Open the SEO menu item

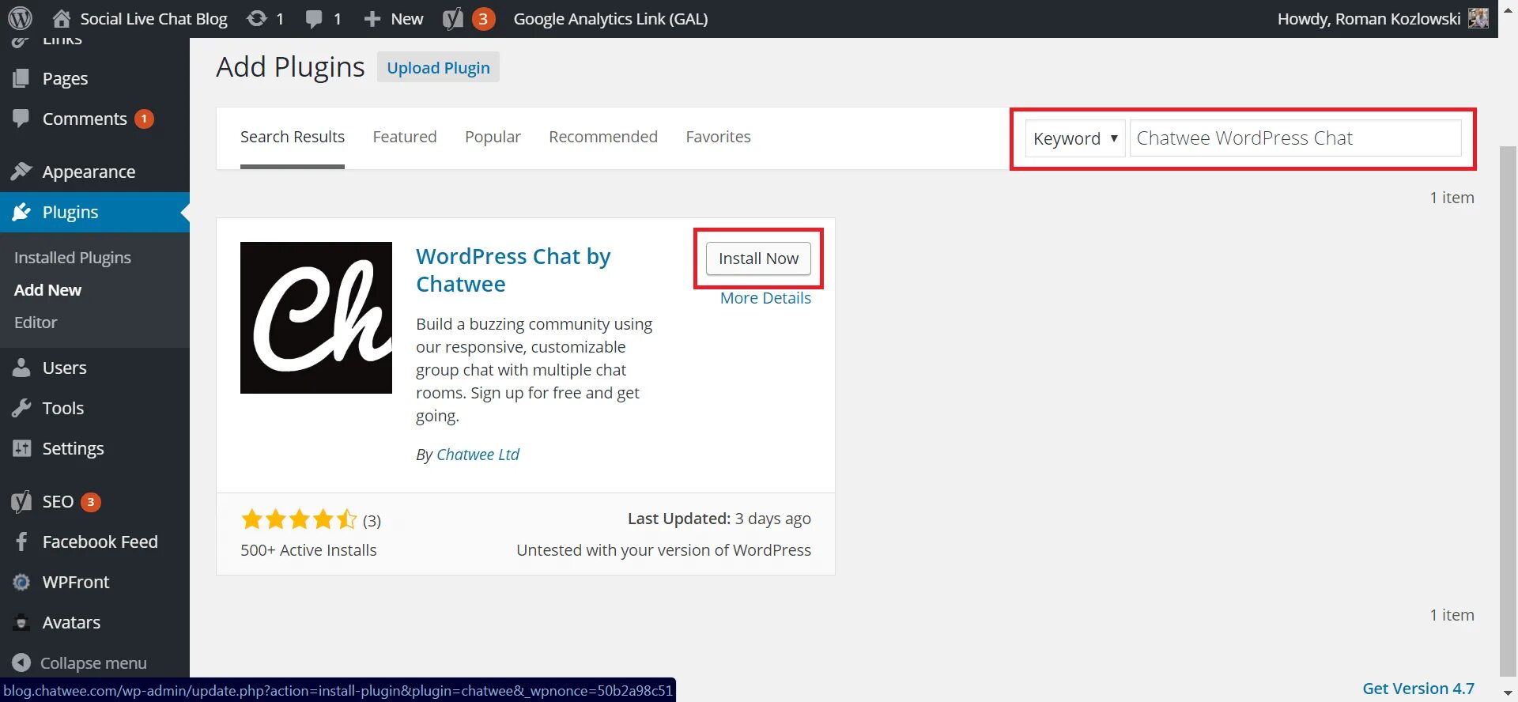(58, 502)
